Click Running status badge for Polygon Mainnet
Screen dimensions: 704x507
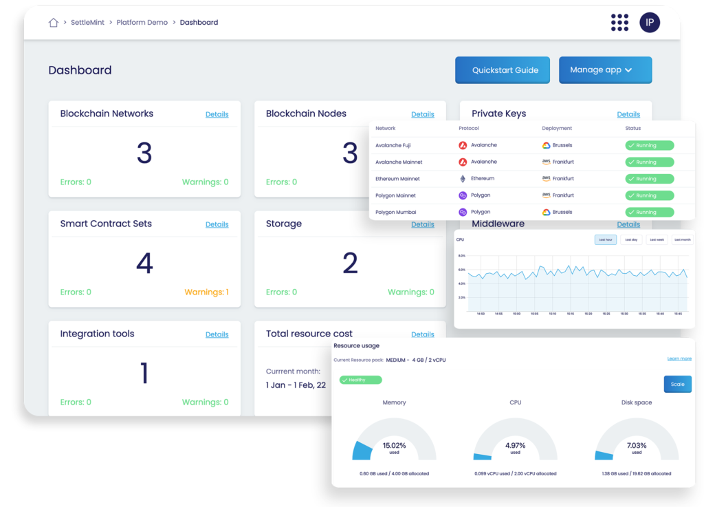pos(650,195)
